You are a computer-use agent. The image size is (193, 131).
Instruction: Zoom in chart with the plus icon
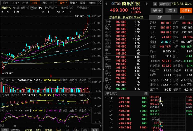pos(51,3)
